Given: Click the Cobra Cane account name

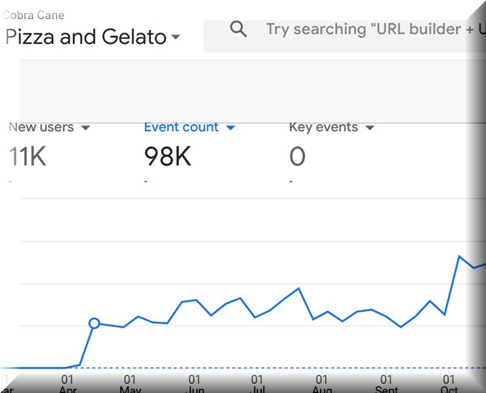Looking at the screenshot, I should 34,15.
